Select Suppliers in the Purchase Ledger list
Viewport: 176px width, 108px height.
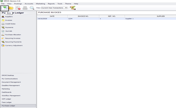pyautogui.click(x=9, y=17)
